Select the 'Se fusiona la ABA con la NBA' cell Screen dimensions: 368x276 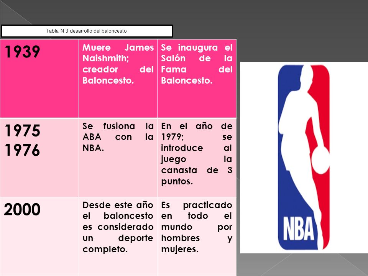[x=118, y=158]
